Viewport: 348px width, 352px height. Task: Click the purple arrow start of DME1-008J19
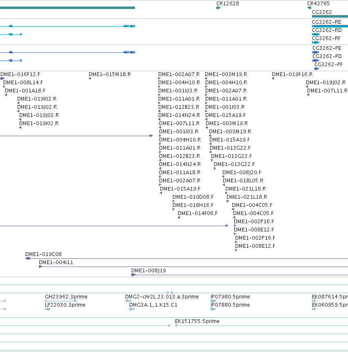(x=134, y=275)
